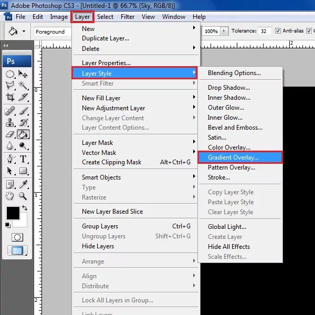Select Group Layers command

click(x=136, y=226)
